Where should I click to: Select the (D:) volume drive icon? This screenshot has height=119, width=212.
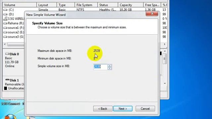click(5, 14)
